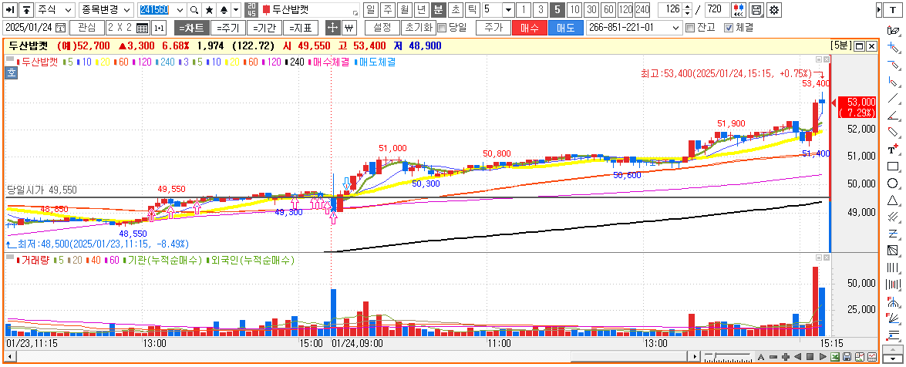The width and height of the screenshot is (906, 367).
Task: Select the 틱 tick period button
Action: coord(473,10)
